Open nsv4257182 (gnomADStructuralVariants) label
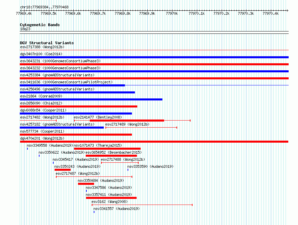 (57, 124)
